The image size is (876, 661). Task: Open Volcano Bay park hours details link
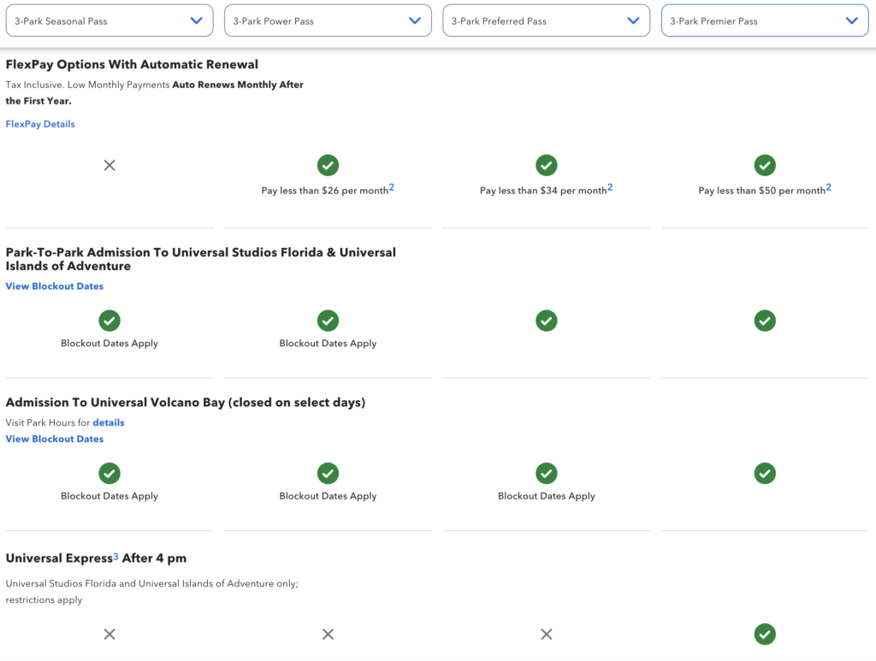coord(109,422)
